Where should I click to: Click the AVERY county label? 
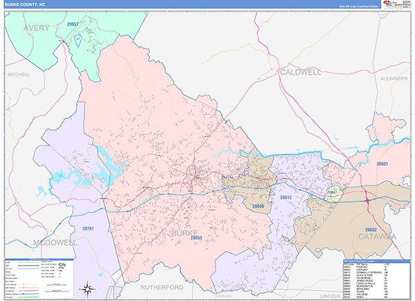click(x=37, y=28)
